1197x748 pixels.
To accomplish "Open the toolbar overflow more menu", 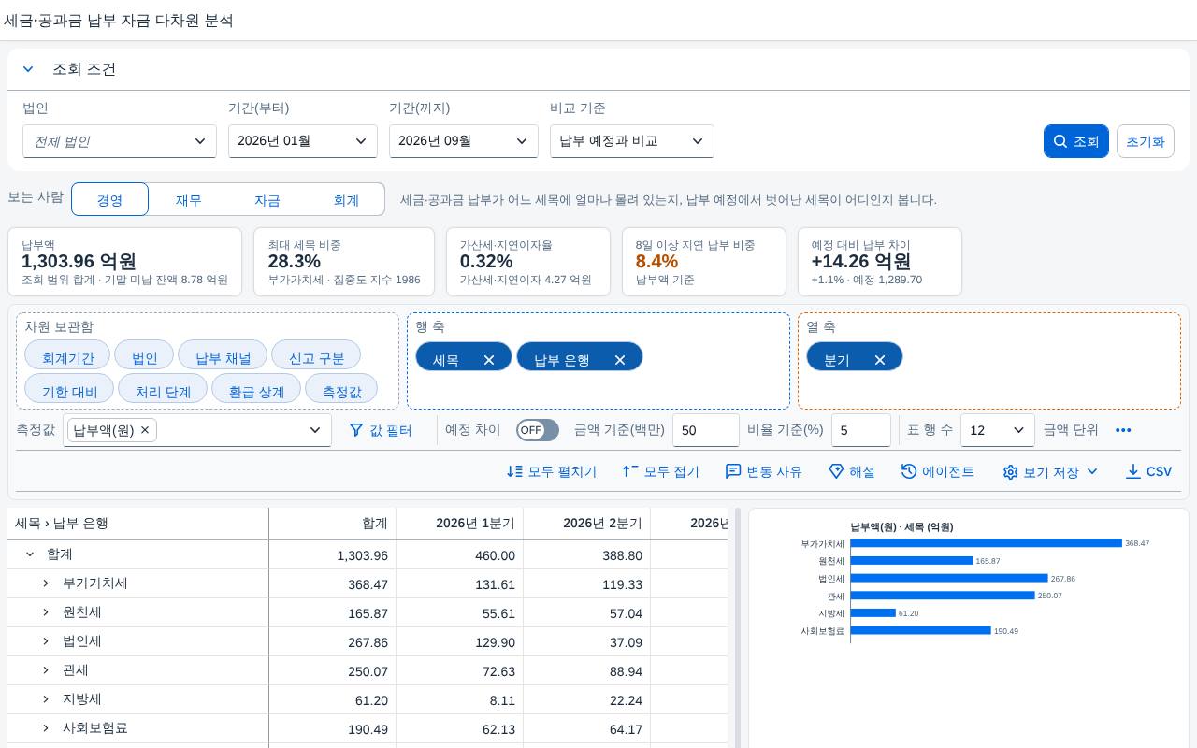I will tap(1124, 430).
